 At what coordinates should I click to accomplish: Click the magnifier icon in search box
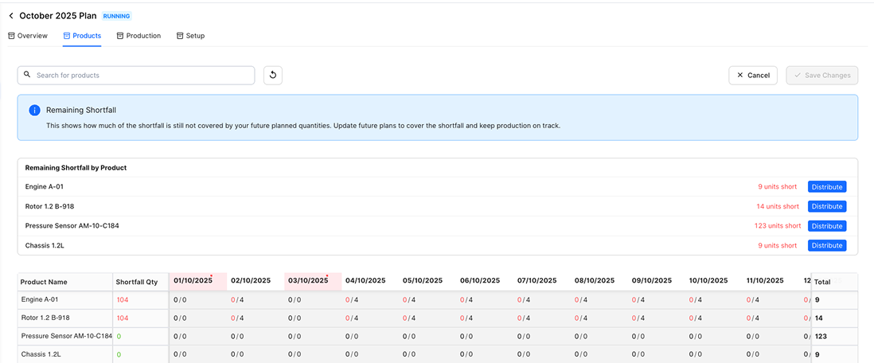pos(28,76)
